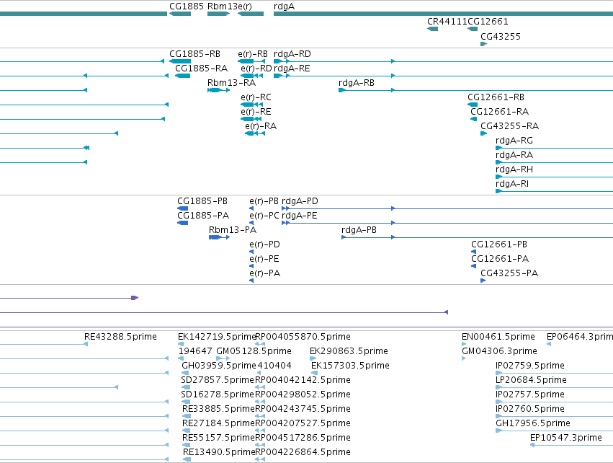Click EST EK157303.5prime label
This screenshot has height=463, width=613.
[350, 366]
